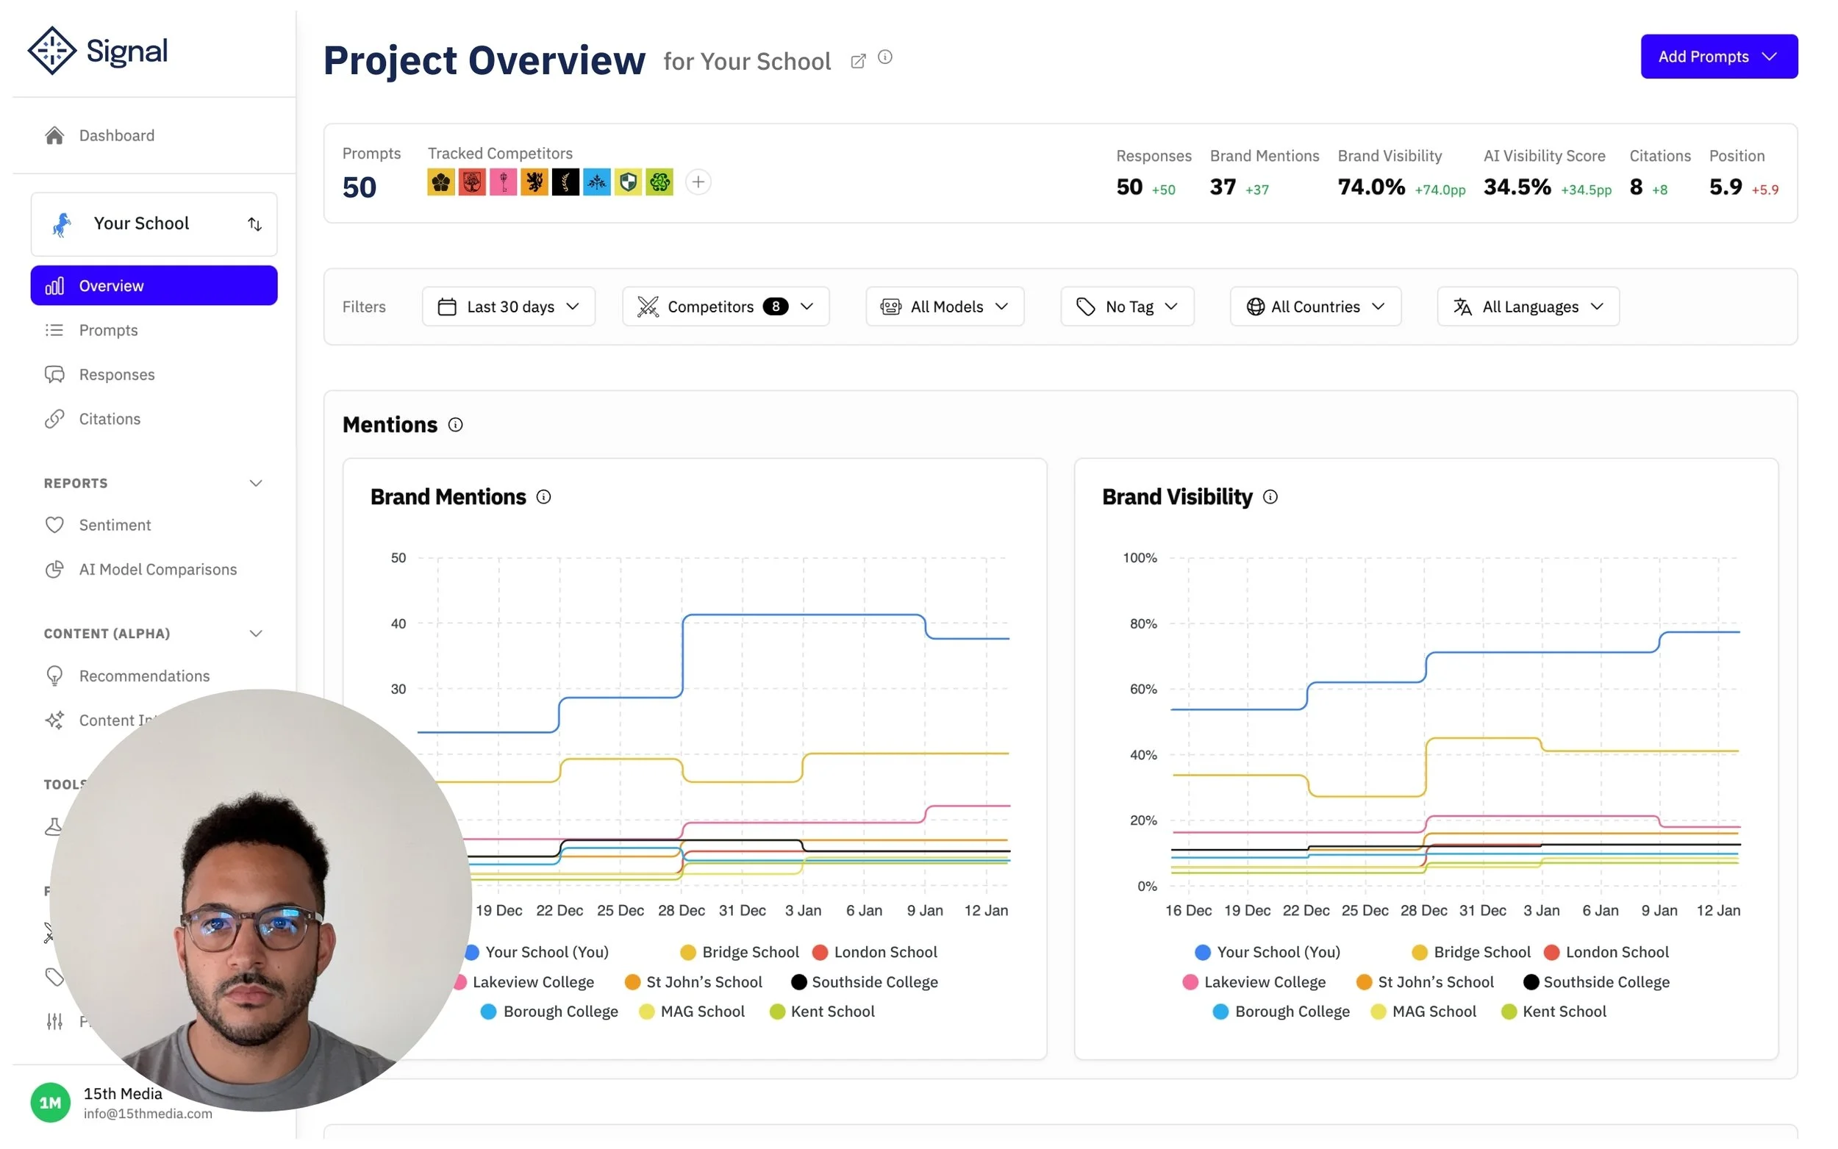Viewport: 1838px width, 1149px height.
Task: Open the Competitors filter dropdown
Action: pos(725,307)
